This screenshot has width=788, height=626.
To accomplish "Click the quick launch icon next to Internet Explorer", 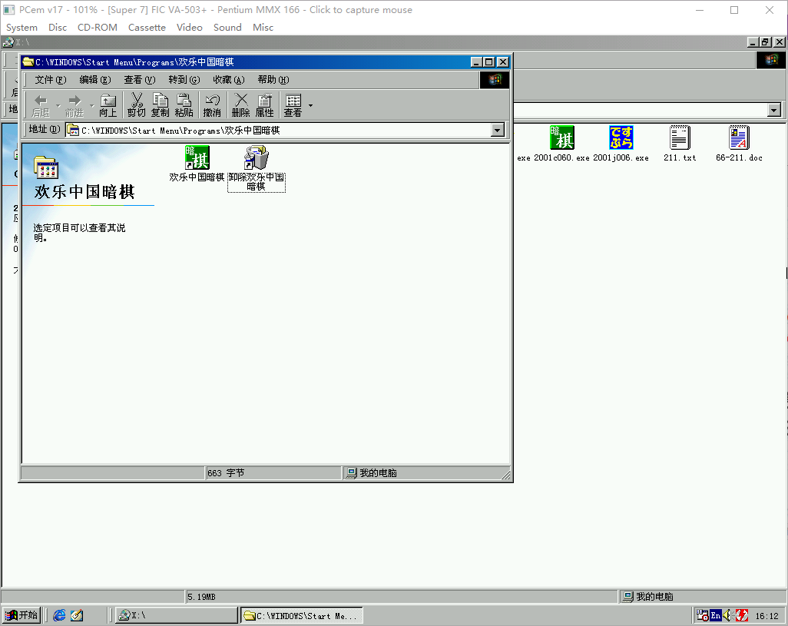I will tap(77, 615).
